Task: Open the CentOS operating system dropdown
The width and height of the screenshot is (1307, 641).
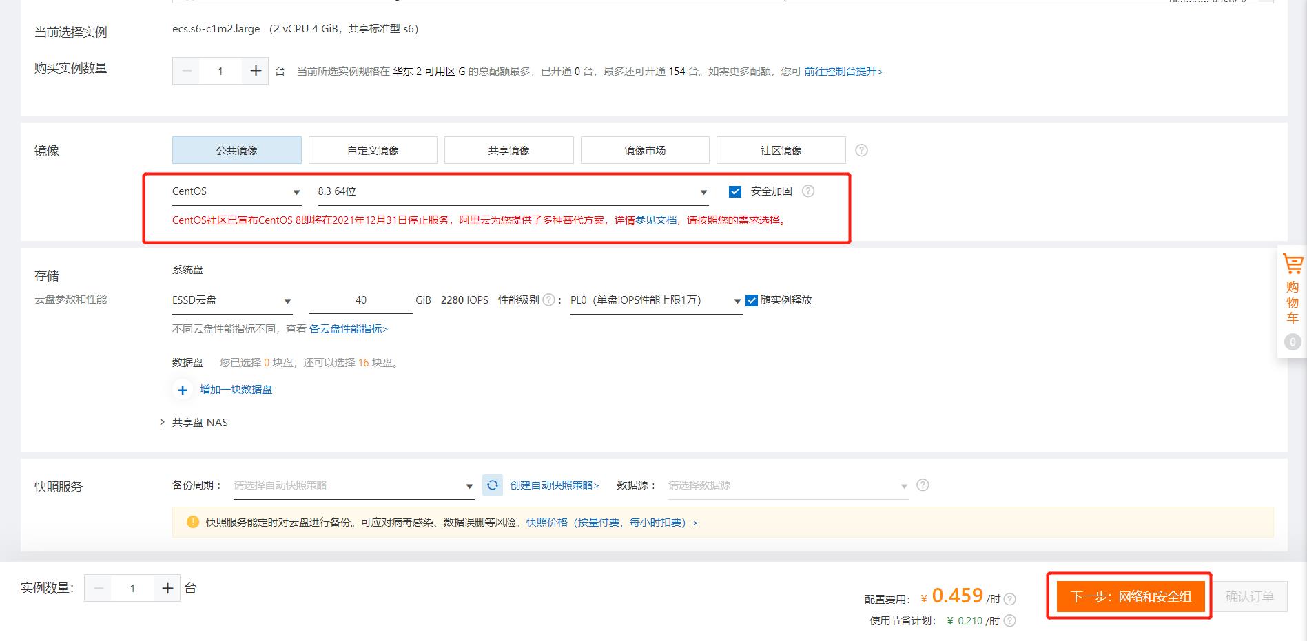Action: tap(237, 191)
